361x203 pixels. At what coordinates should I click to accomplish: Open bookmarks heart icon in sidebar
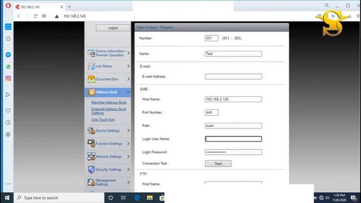[x=8, y=111]
